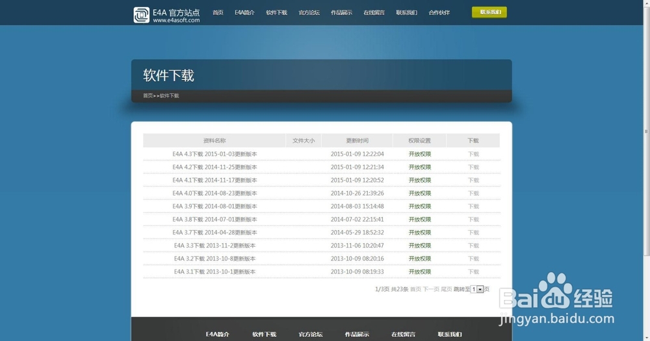
Task: Open E4A简介 footer link
Action: tap(218, 334)
